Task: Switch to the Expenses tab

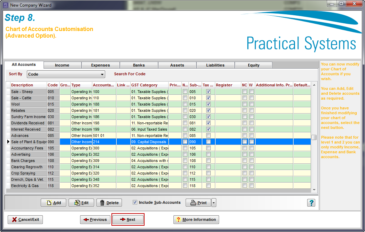Action: [101, 65]
